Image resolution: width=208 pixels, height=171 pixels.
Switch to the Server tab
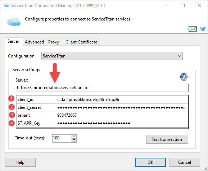[14, 41]
